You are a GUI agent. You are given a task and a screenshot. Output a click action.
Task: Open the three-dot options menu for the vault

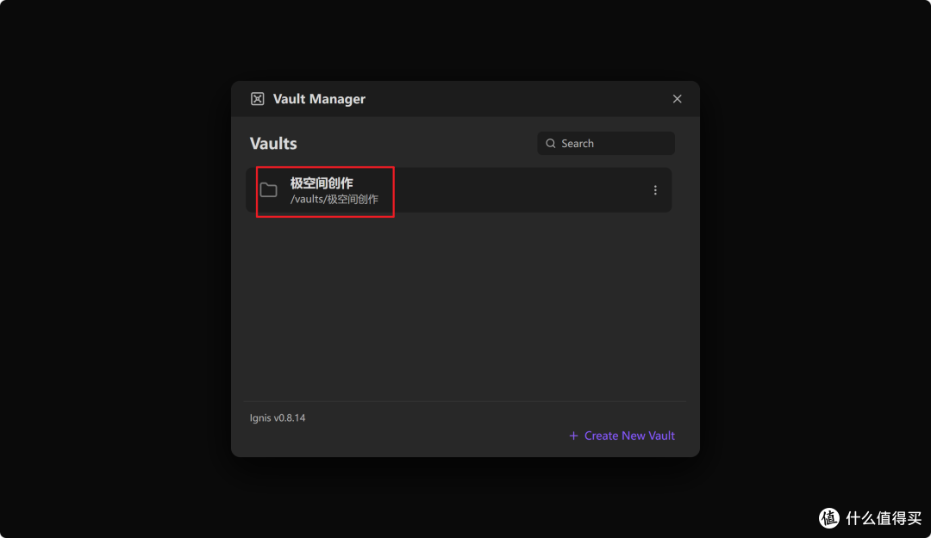tap(655, 190)
